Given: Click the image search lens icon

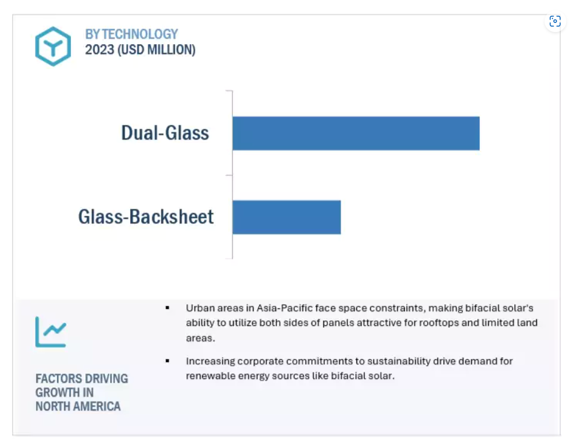Looking at the screenshot, I should point(555,21).
